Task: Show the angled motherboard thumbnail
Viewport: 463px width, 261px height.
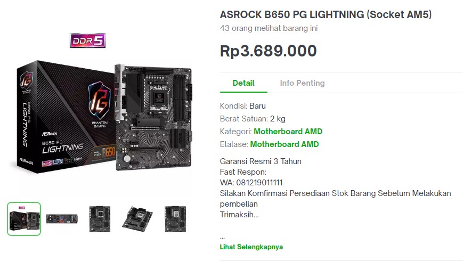Action: (137, 218)
